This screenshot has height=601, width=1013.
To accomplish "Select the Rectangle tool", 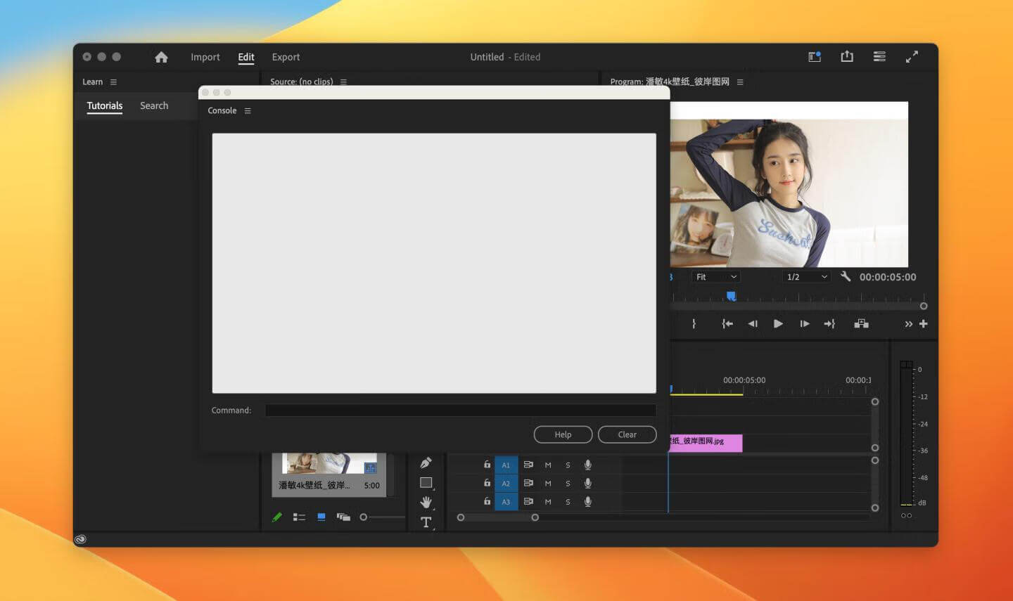I will pyautogui.click(x=426, y=483).
